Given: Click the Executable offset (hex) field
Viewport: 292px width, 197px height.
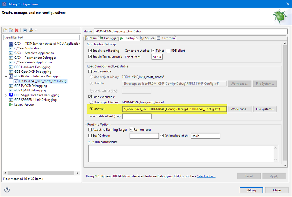Looking at the screenshot, I should (137, 116).
